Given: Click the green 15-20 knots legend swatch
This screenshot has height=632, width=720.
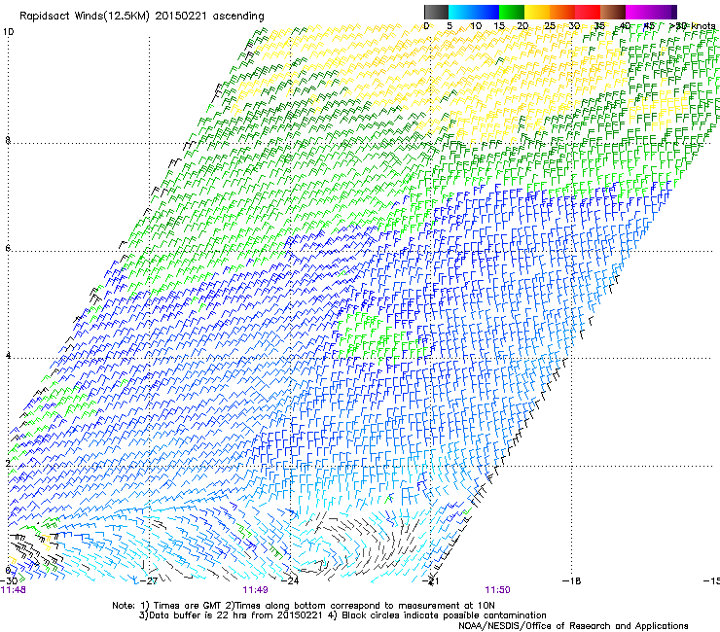Looking at the screenshot, I should point(512,12).
